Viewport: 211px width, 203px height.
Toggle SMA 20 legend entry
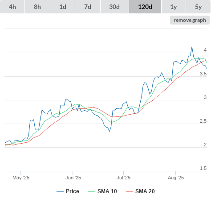(x=140, y=191)
